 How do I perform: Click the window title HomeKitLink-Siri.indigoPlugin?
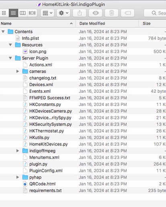74,4
